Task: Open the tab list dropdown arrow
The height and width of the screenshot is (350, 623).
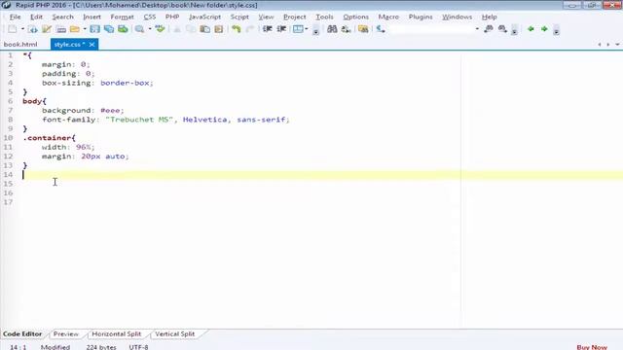Action: [617, 45]
